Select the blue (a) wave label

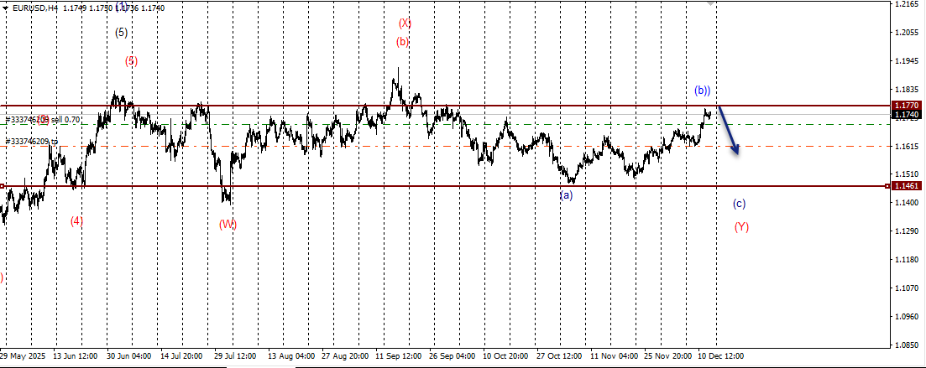(567, 194)
